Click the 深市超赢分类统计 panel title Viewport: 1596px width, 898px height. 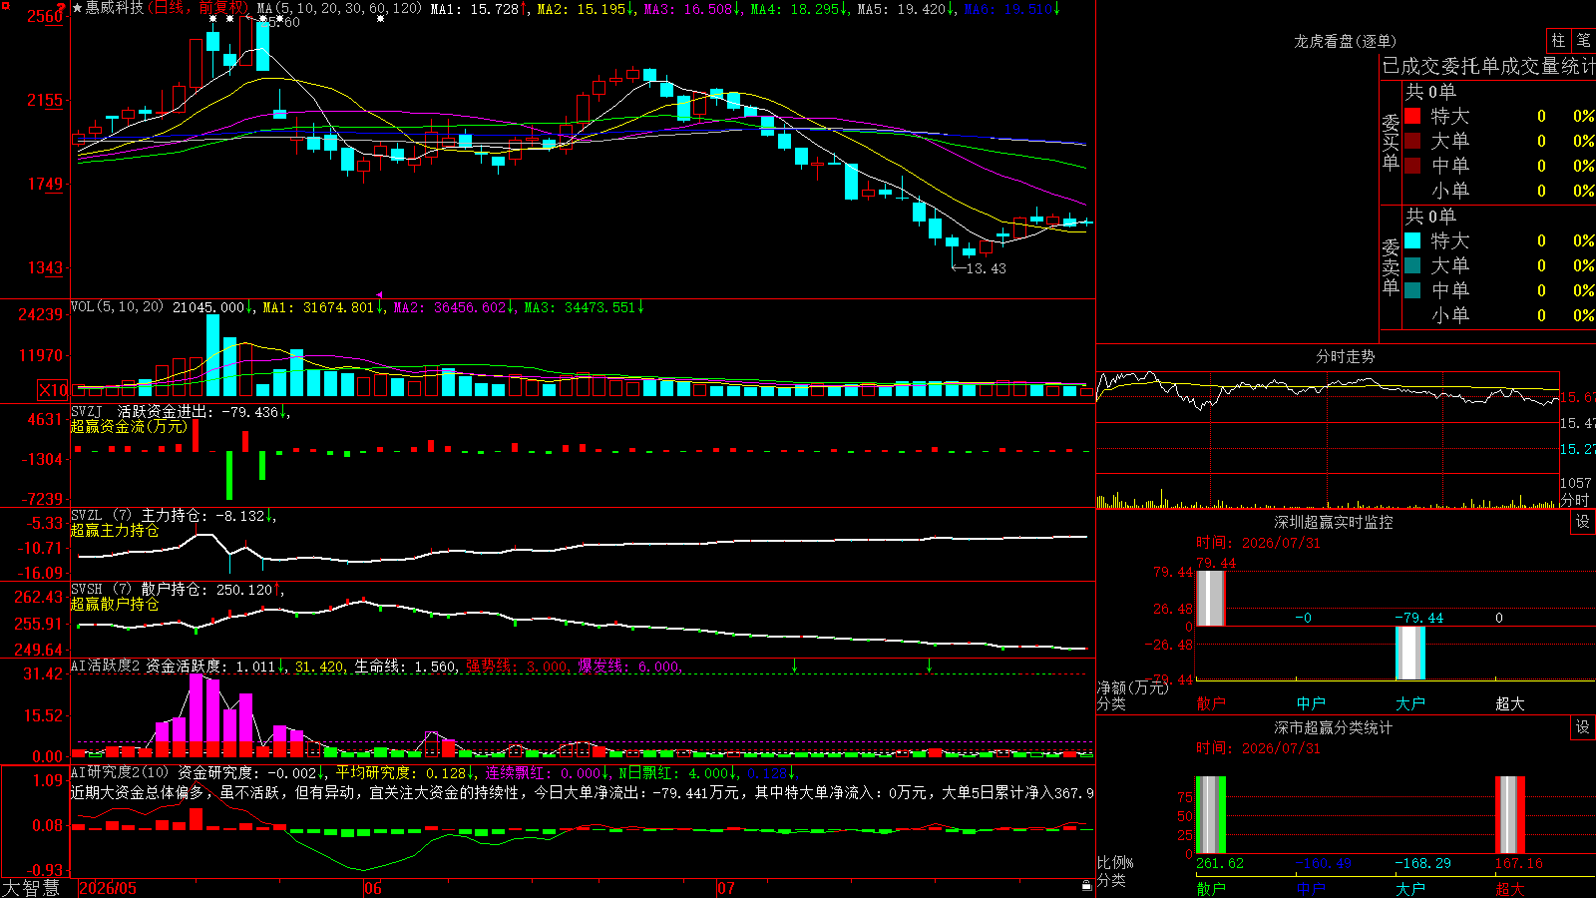[x=1334, y=727]
